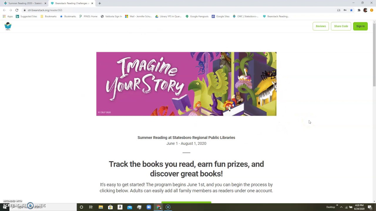Open saved passwords key icon
376x211 pixels.
pos(345,10)
